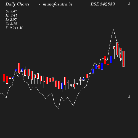Click the open value O: 3.47
The image size is (138, 138).
tap(11, 11)
